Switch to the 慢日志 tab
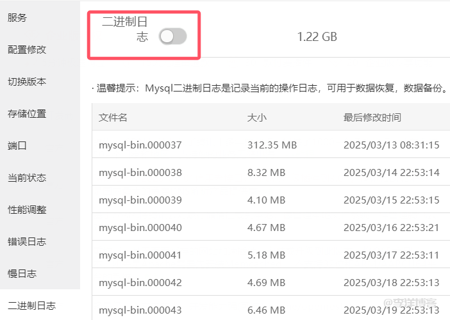This screenshot has width=450, height=320. pyautogui.click(x=22, y=274)
